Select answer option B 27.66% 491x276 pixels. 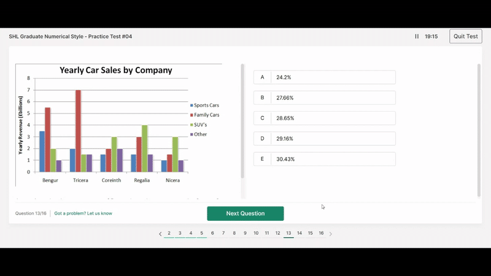click(x=324, y=98)
